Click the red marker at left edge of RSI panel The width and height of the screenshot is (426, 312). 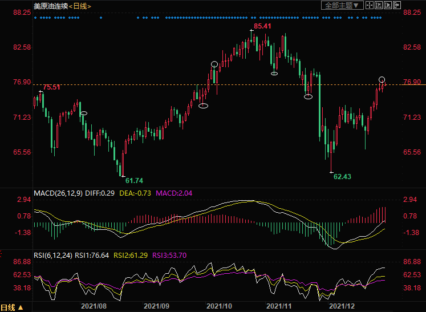[x=2, y=253]
